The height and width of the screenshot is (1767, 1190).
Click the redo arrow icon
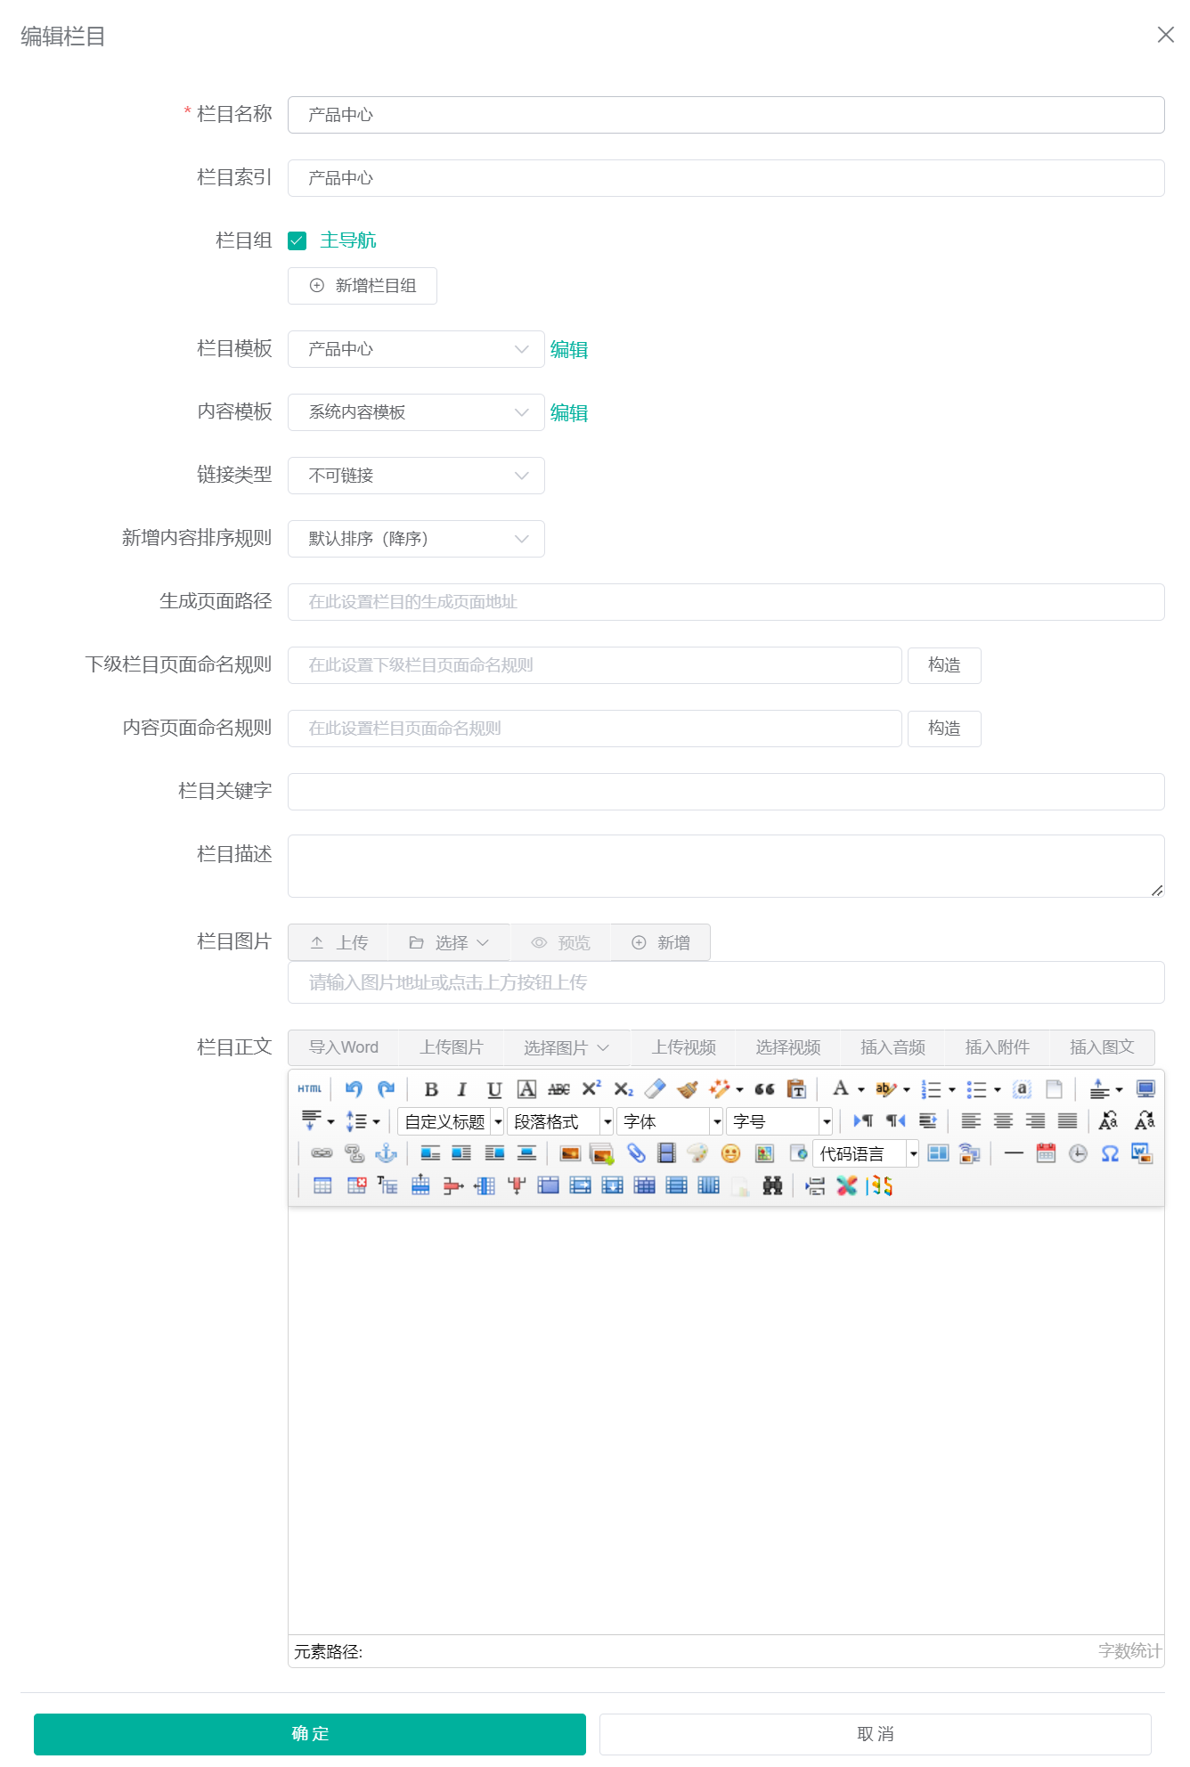386,1089
